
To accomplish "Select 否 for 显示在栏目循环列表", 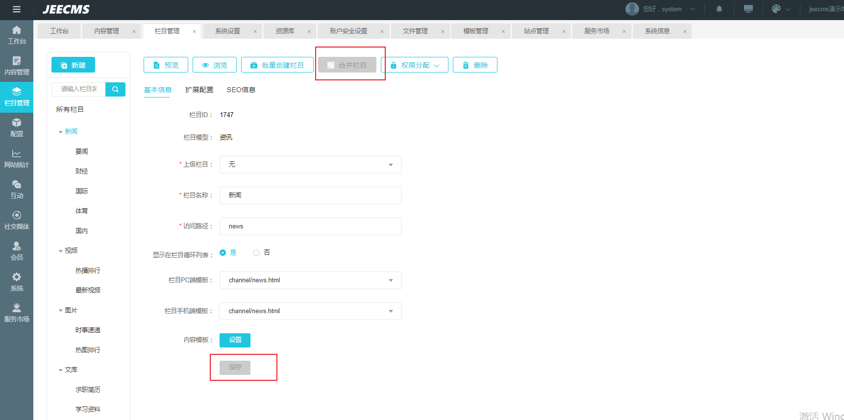I will [x=256, y=252].
